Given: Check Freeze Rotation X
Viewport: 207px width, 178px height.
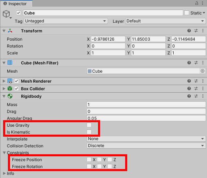Looking at the screenshot, I should 89,166.
